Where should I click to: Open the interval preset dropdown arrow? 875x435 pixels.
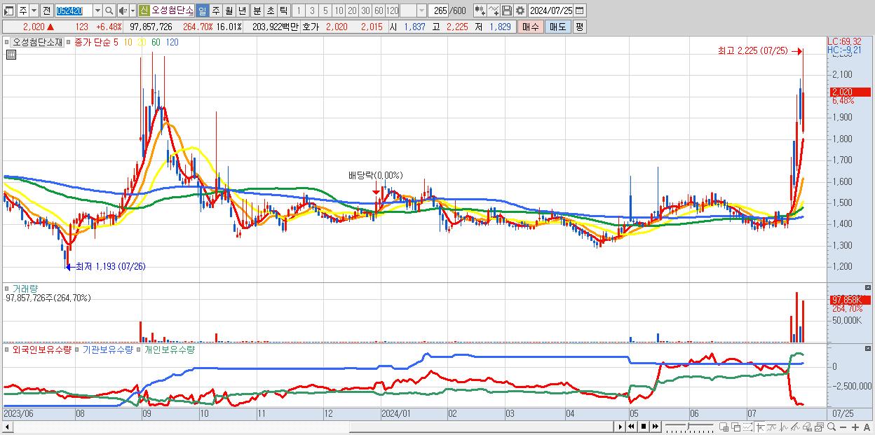click(421, 11)
